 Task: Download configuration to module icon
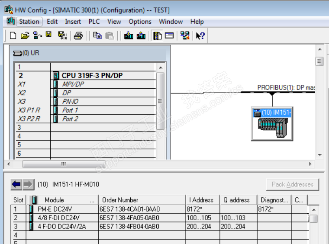click(x=129, y=35)
